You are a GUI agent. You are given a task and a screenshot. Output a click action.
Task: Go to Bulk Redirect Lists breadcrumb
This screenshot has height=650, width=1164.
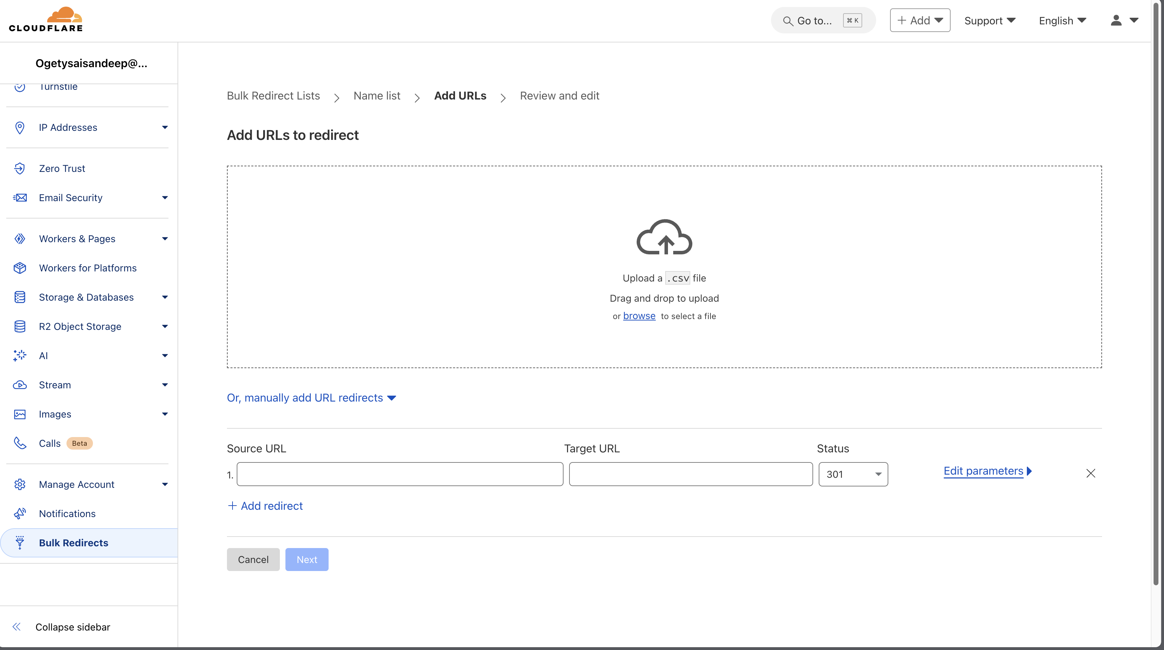[x=273, y=96]
